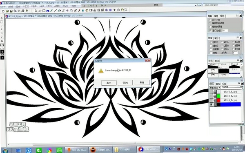Image resolution: width=245 pixels, height=153 pixels.
Task: Select the blue wave-shaped tool
Action: [48, 11]
